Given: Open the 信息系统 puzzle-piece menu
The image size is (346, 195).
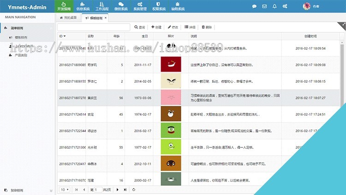Looking at the screenshot, I should coord(83,6).
